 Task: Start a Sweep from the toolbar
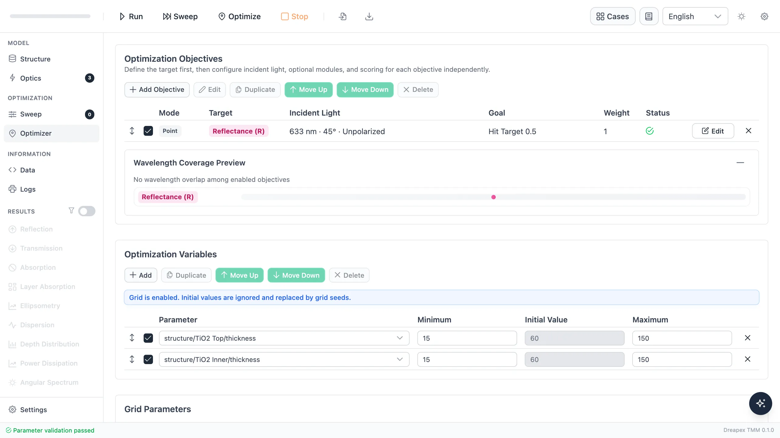point(180,16)
